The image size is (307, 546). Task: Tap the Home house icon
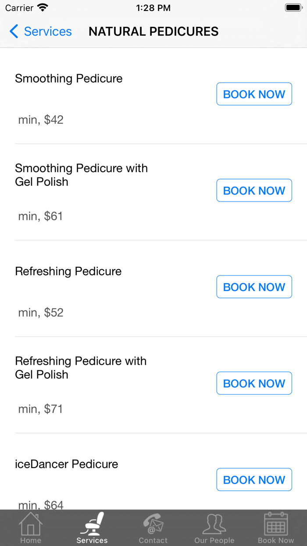(x=31, y=524)
